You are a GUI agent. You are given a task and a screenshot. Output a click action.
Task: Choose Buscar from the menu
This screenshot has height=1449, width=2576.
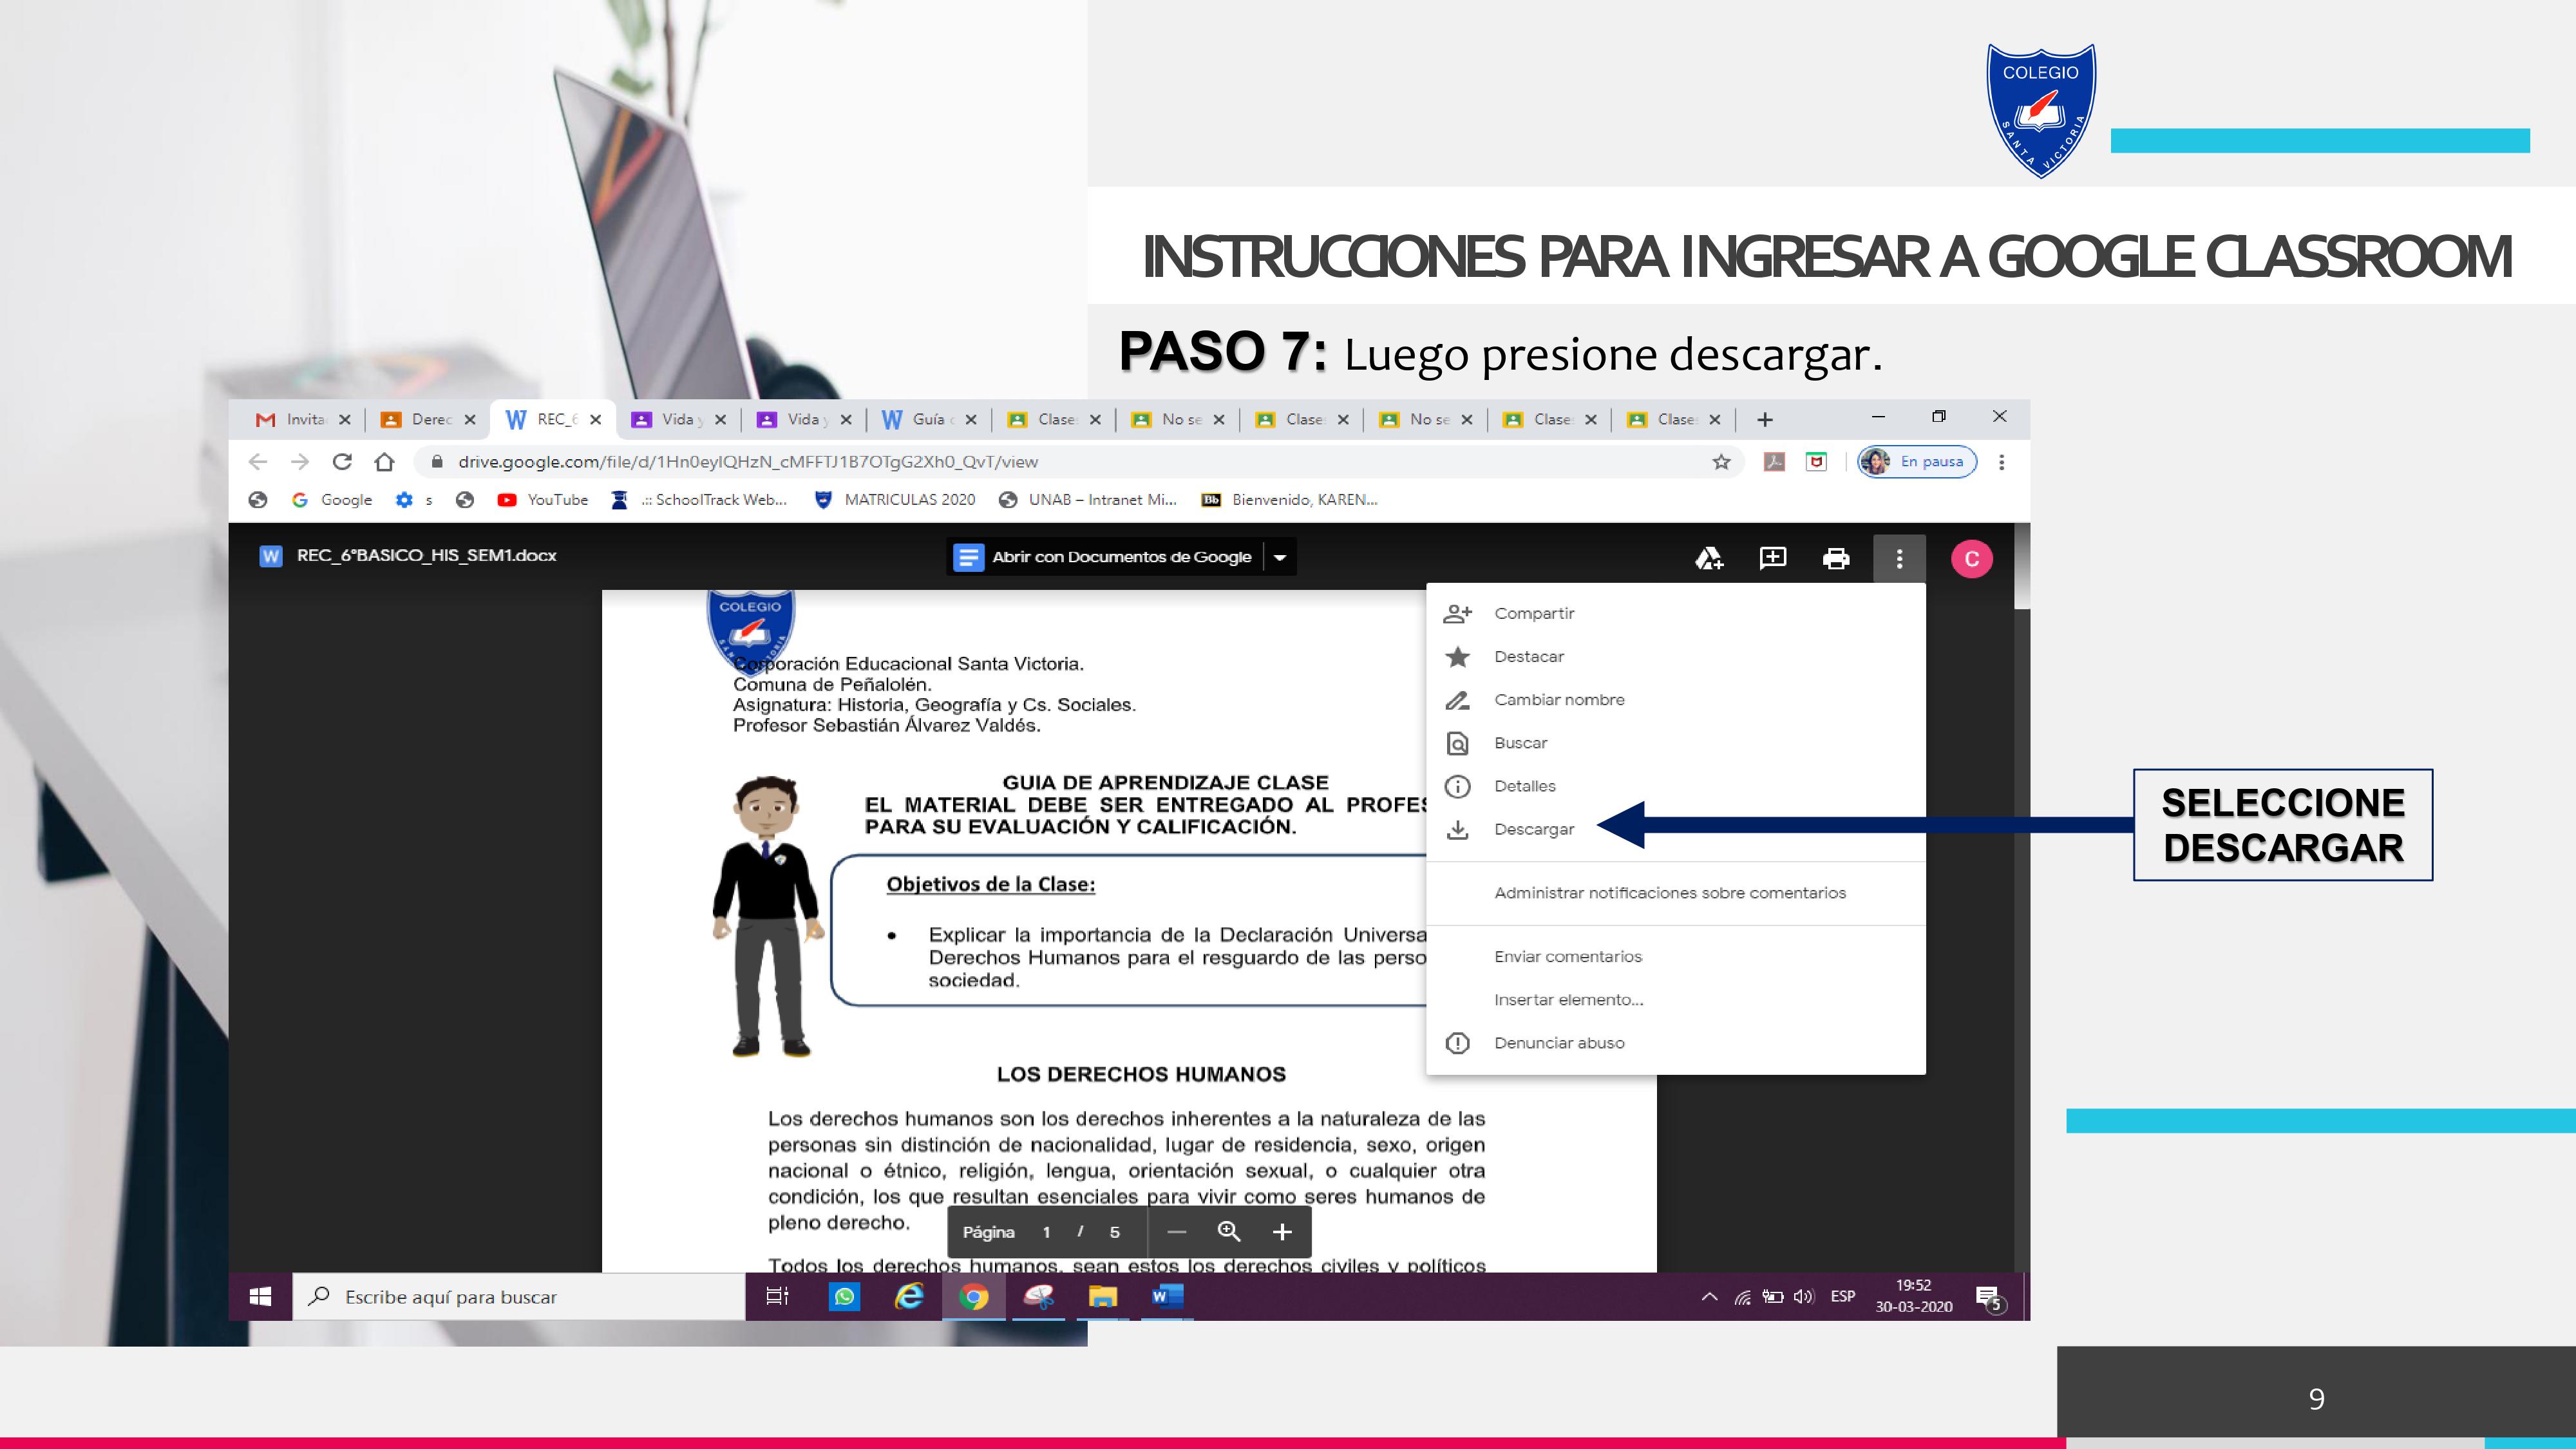(x=1675, y=742)
